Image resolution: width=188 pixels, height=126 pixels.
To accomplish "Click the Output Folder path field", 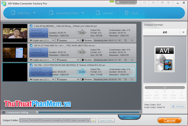I will (x=55, y=120).
